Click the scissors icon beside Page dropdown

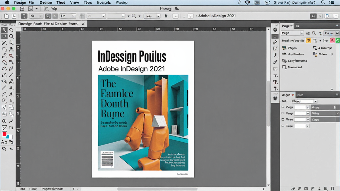(308, 33)
